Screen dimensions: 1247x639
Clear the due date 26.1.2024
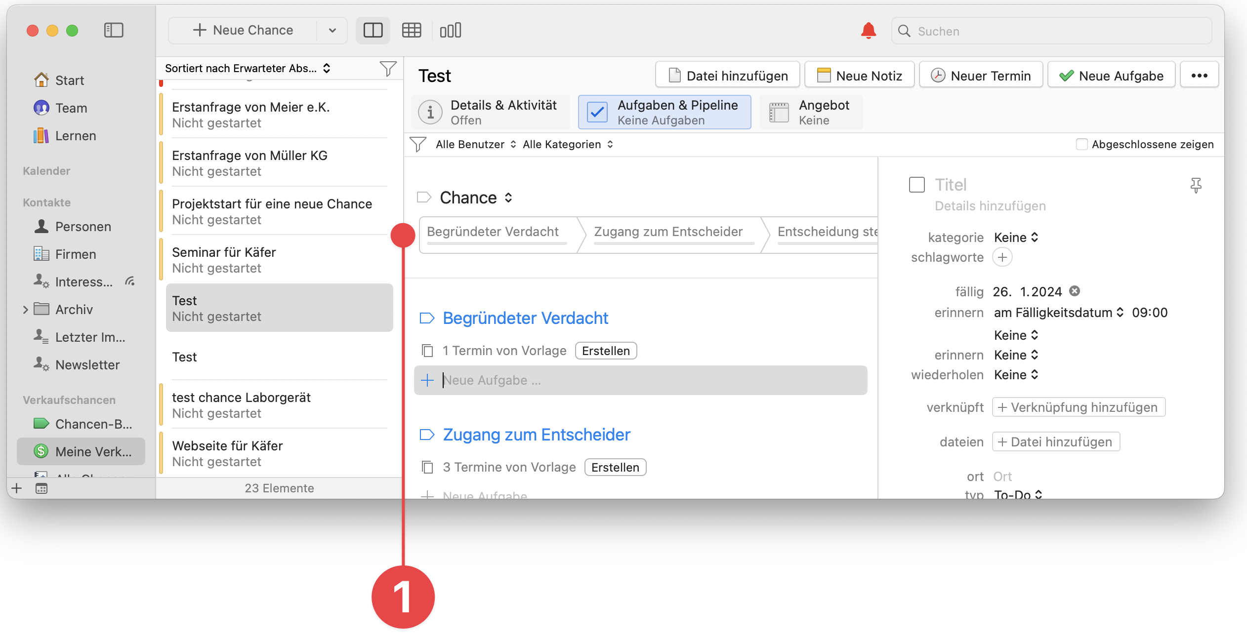[x=1075, y=291]
